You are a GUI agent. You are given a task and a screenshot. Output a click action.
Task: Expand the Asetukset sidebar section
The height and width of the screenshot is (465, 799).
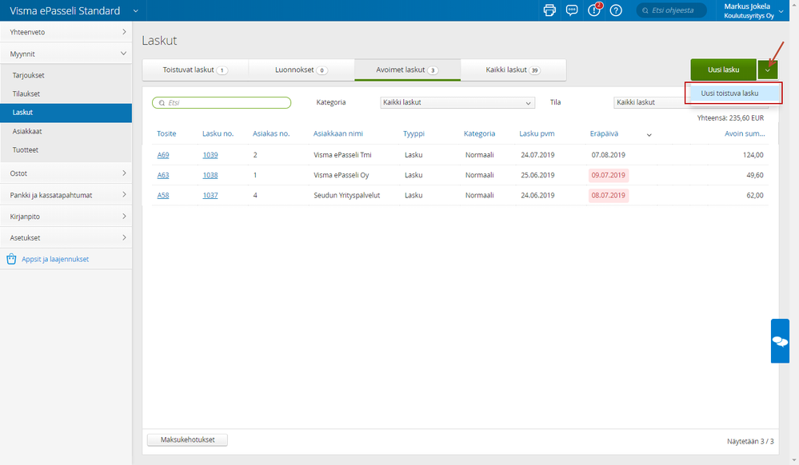[66, 237]
